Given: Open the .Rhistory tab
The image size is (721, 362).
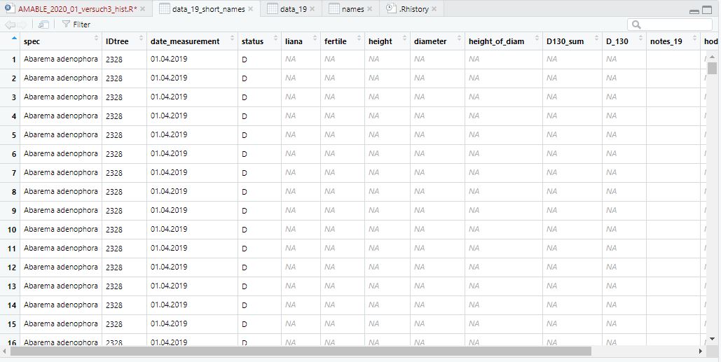Looking at the screenshot, I should click(x=413, y=9).
